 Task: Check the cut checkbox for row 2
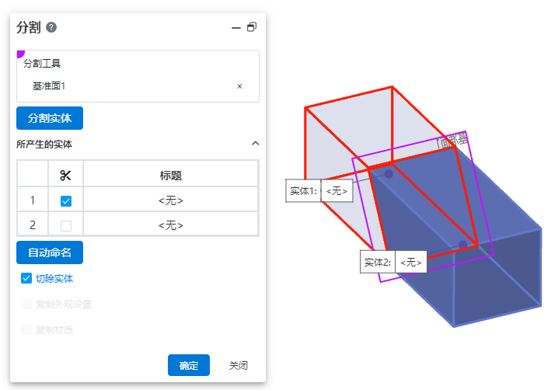pos(66,225)
